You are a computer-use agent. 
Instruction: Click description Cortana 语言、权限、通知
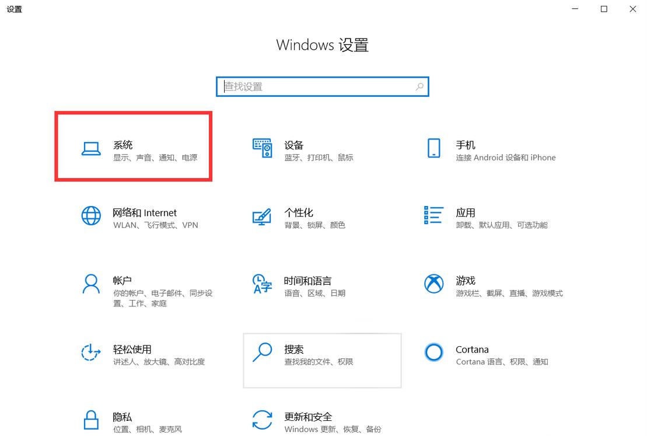[502, 362]
